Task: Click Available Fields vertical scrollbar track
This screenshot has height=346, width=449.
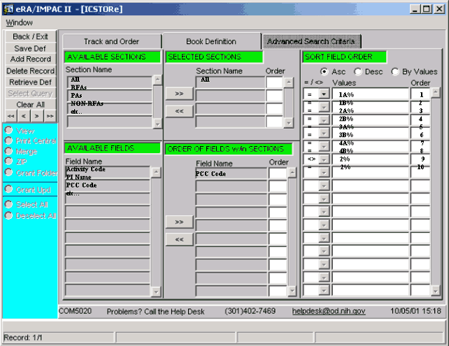Action: click(156, 232)
